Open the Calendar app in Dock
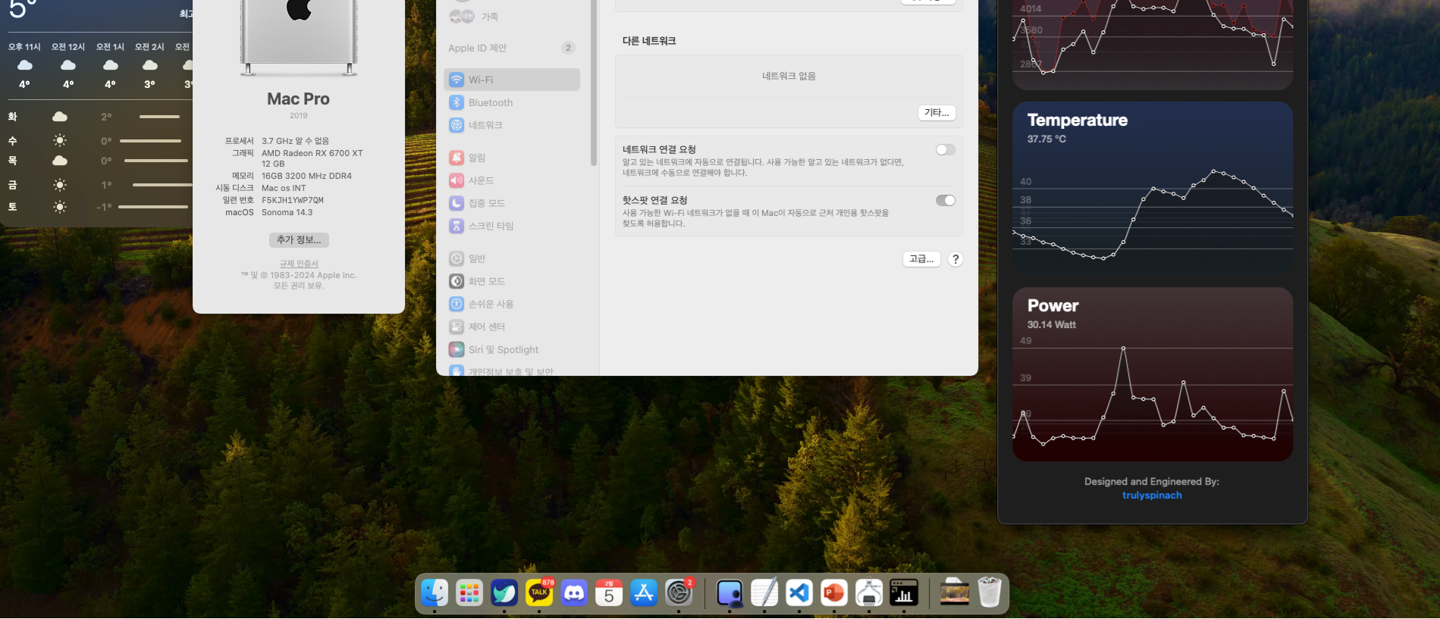The height and width of the screenshot is (619, 1440). (x=609, y=592)
